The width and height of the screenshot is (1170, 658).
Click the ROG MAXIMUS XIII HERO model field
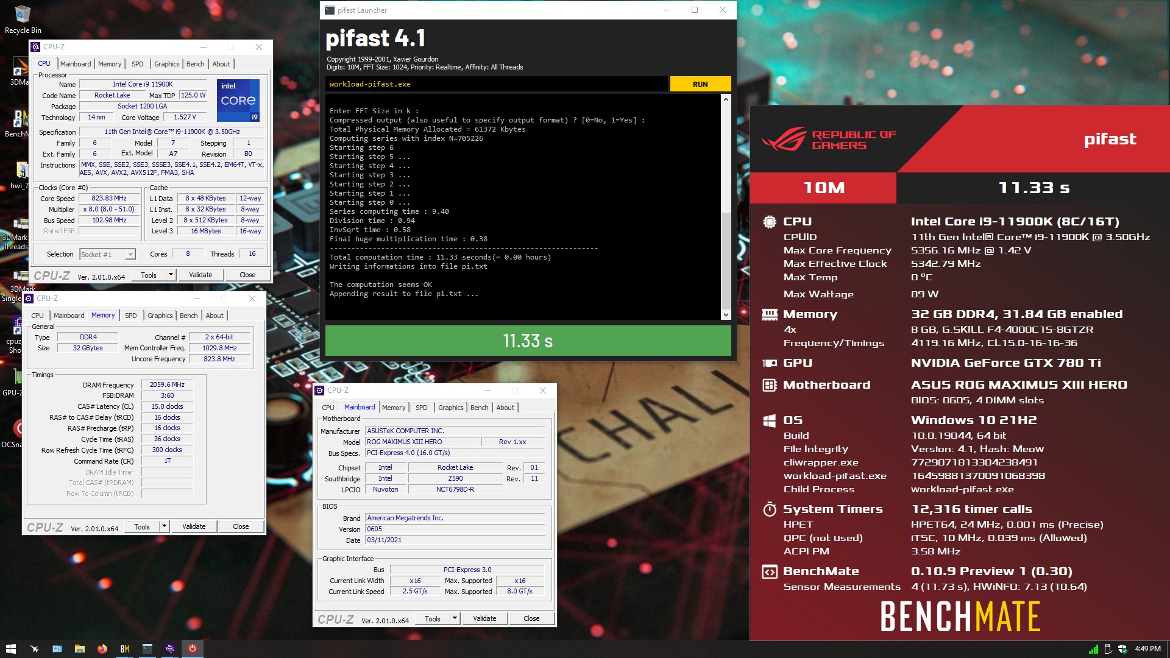(x=422, y=442)
